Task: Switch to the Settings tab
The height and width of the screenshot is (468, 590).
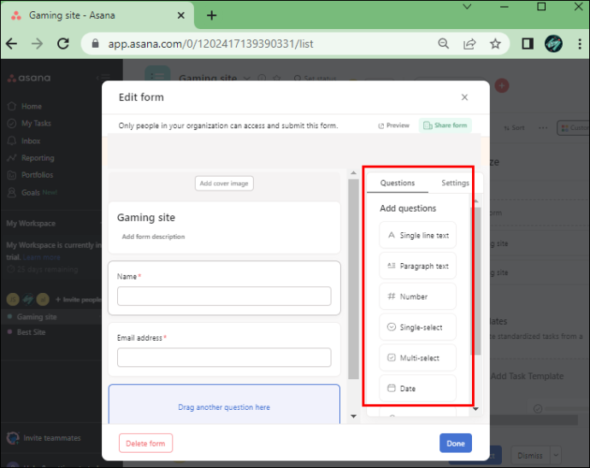Action: click(x=455, y=183)
